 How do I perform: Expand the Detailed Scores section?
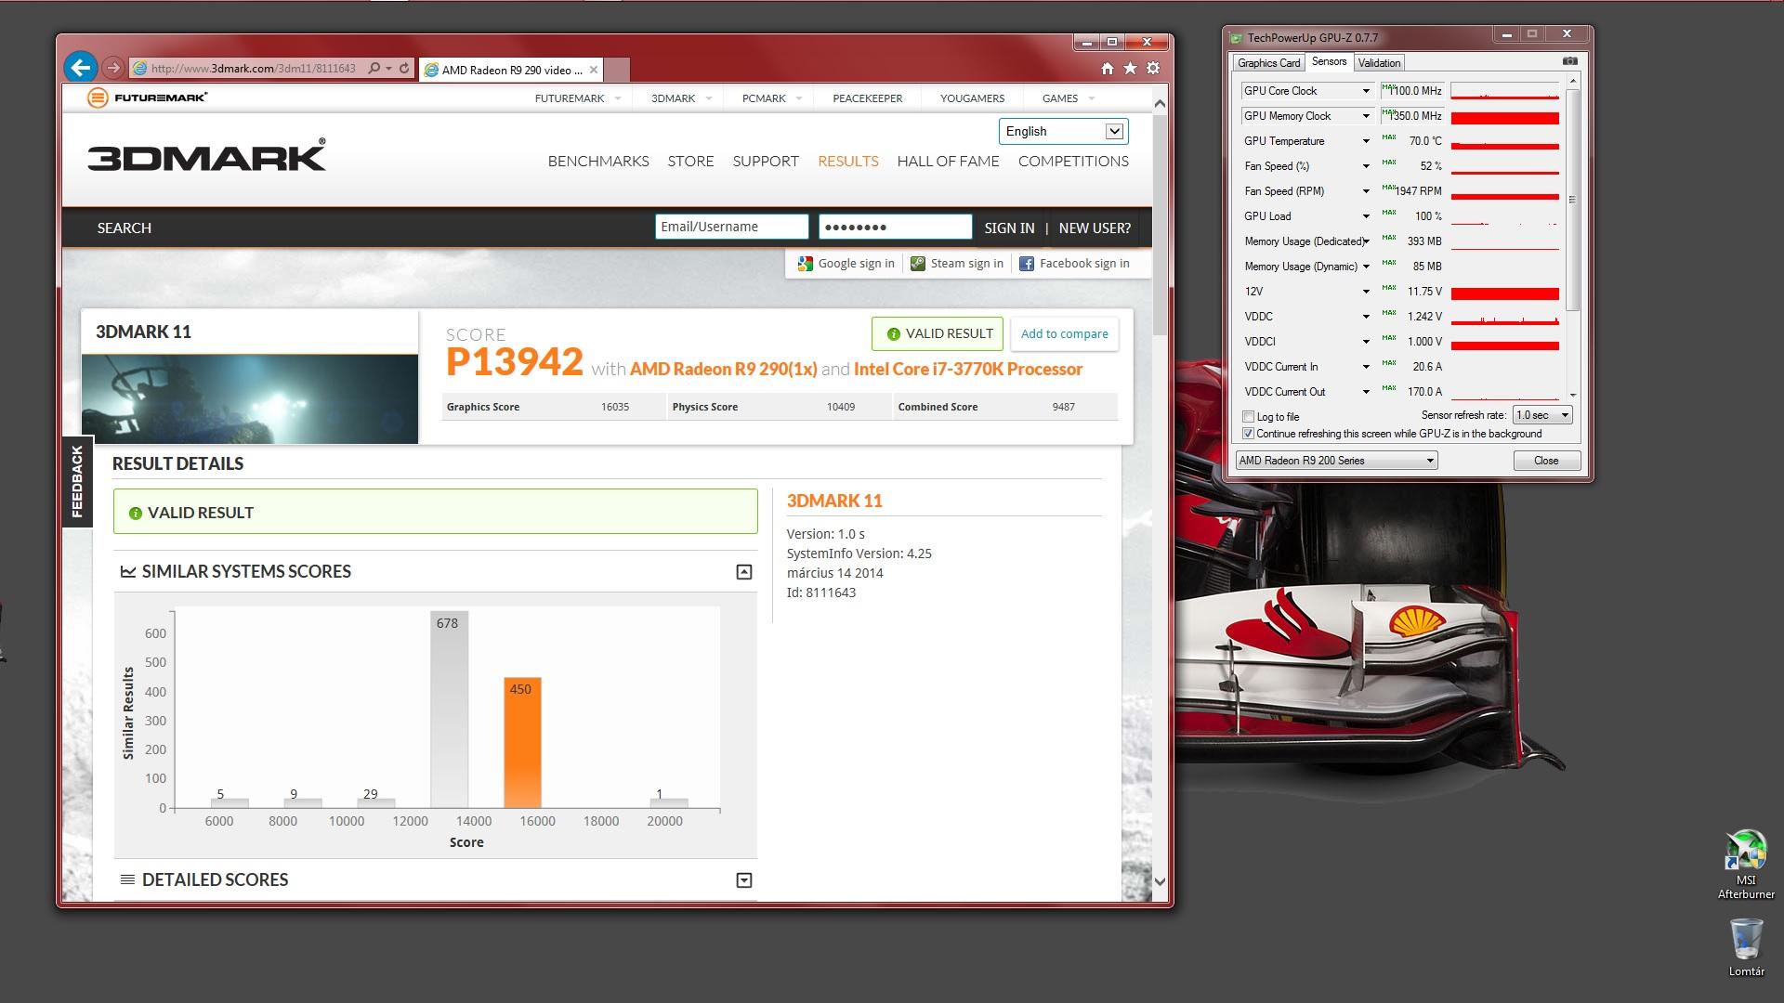(744, 880)
